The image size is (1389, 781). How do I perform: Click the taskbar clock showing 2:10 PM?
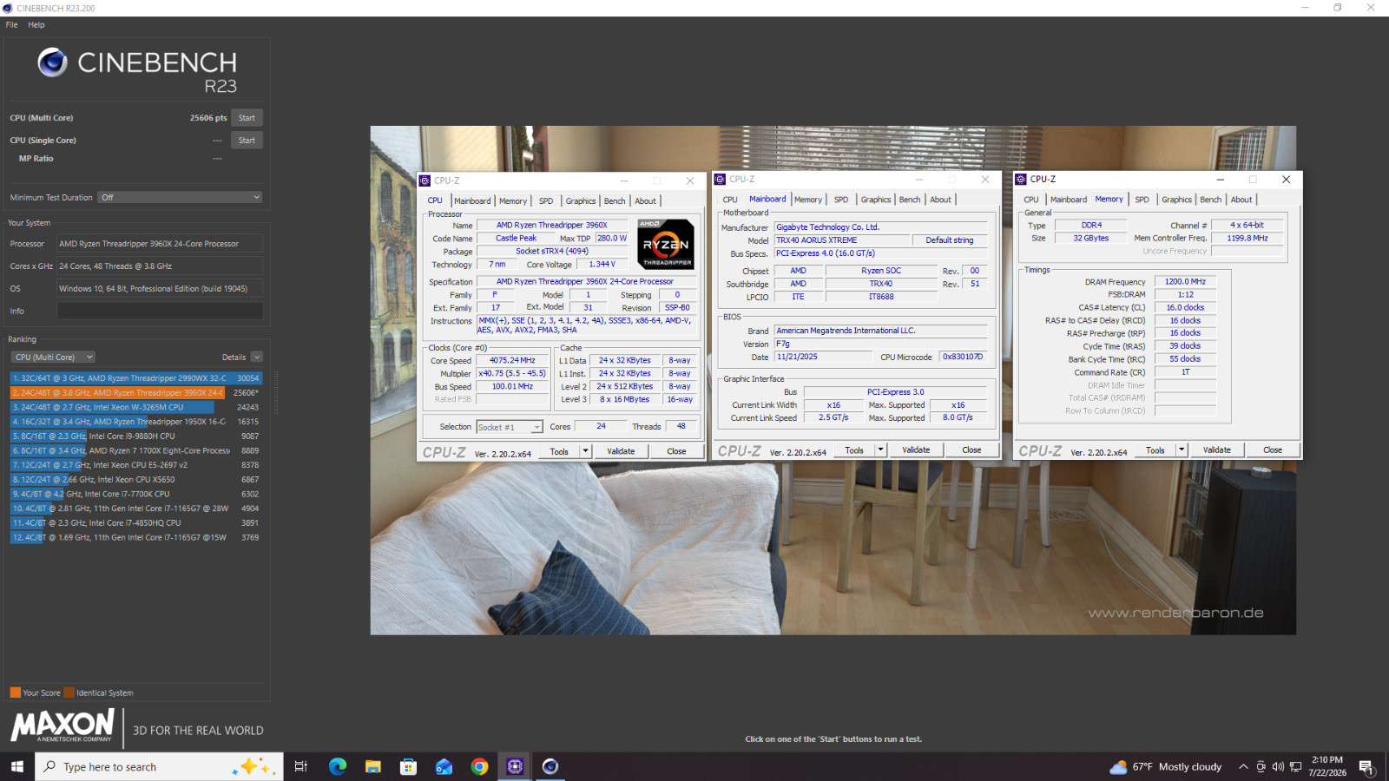click(x=1327, y=766)
